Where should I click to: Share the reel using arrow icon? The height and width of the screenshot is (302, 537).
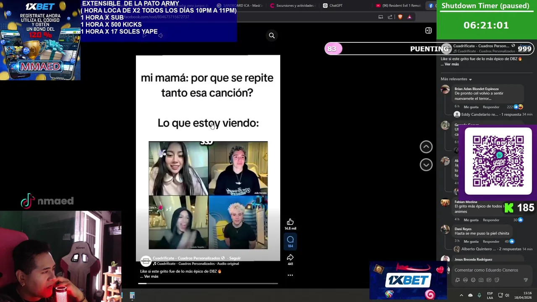(x=290, y=258)
